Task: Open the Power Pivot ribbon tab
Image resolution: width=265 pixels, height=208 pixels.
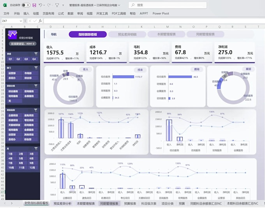Action: (161, 13)
